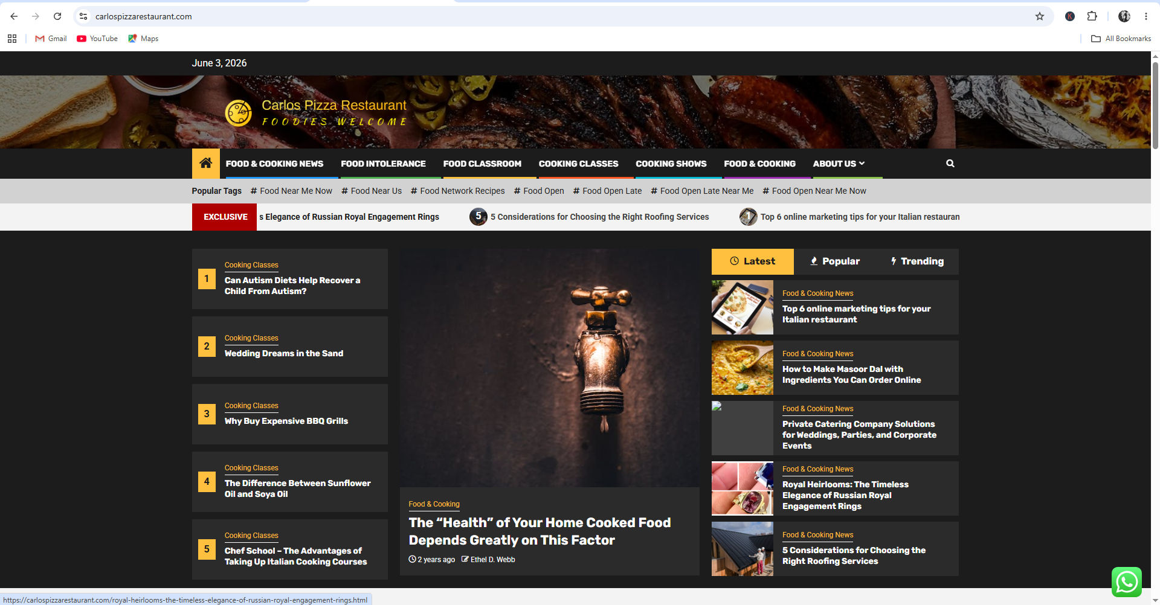Open the site search magnifier

tap(950, 164)
